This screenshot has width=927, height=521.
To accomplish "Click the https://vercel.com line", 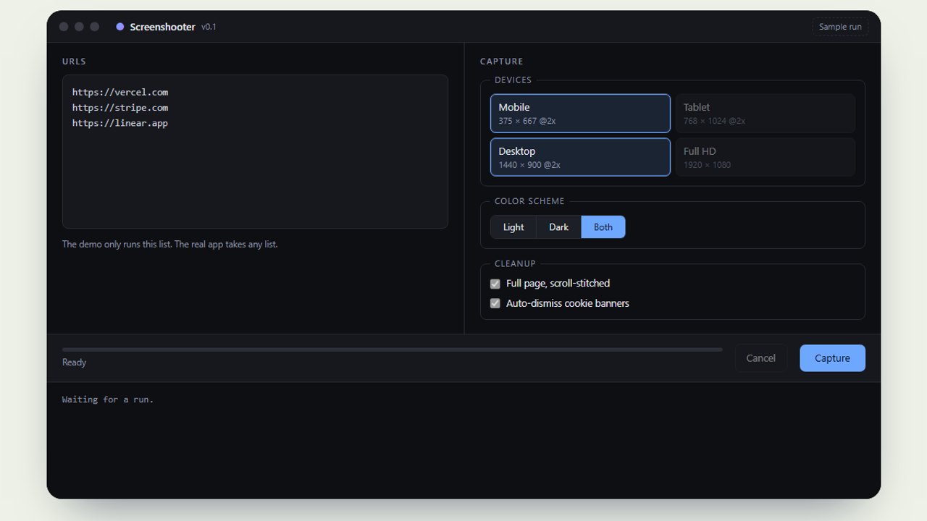I will (x=120, y=93).
